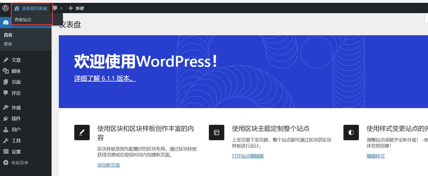The image size is (428, 176).
Task: Click the 添加新页面 link
Action: (x=109, y=165)
